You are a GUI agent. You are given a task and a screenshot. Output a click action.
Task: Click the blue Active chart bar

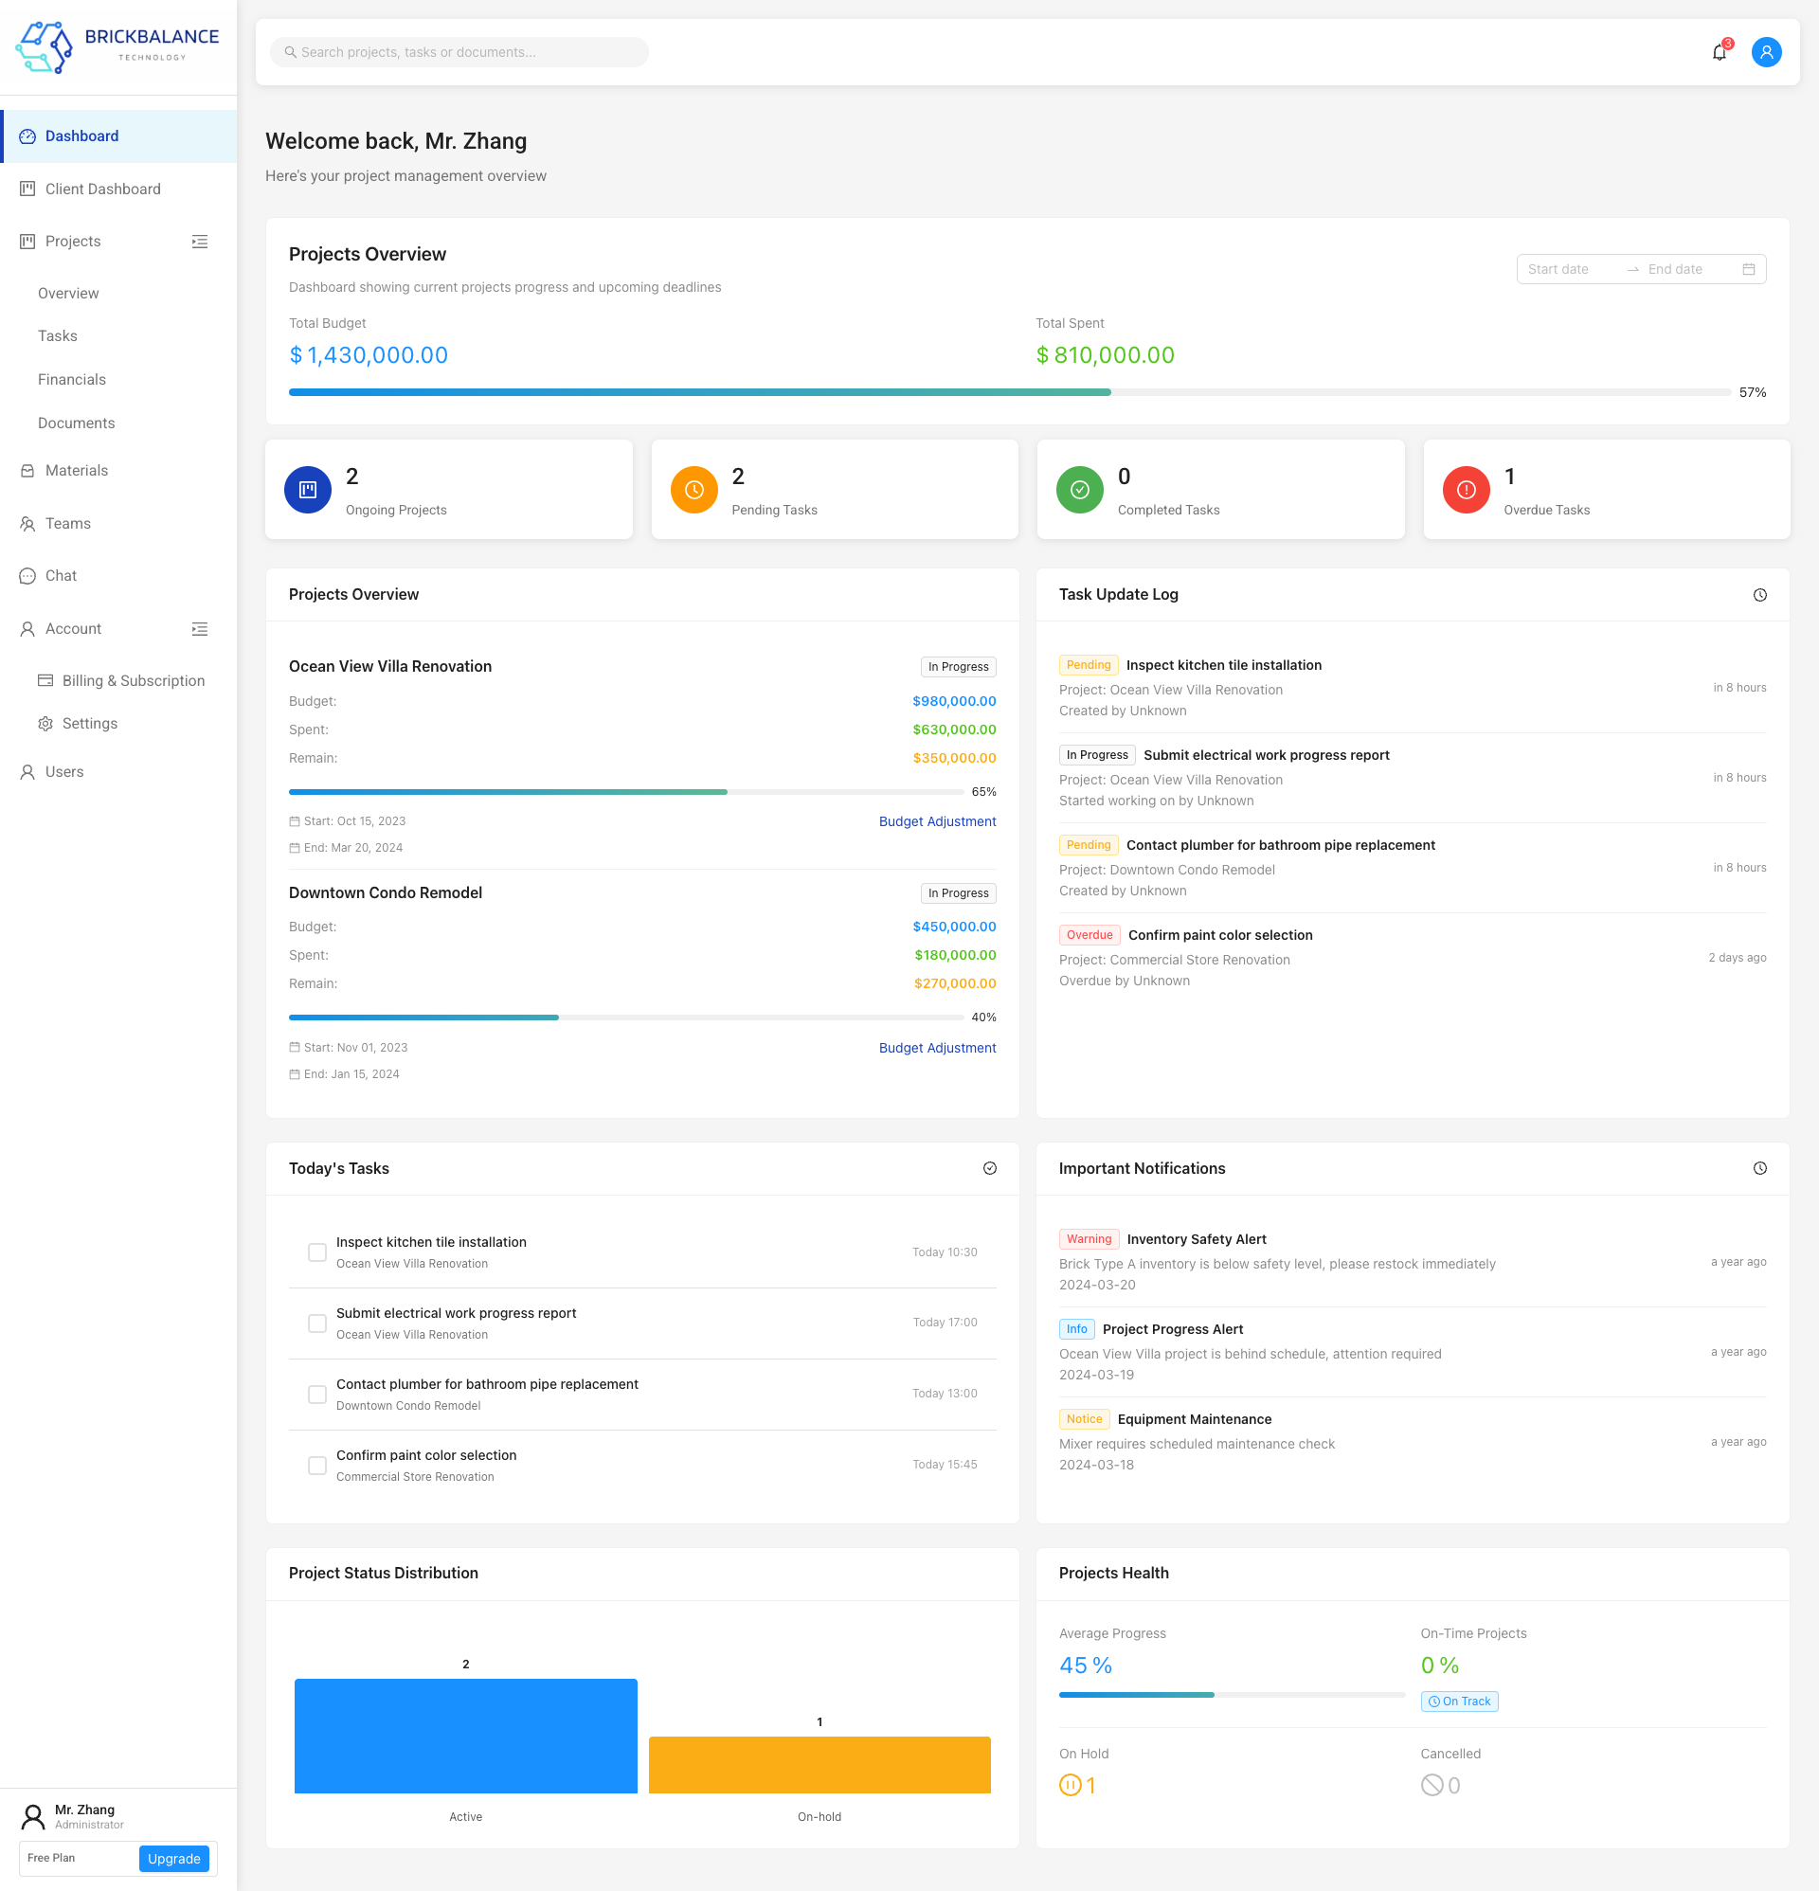pyautogui.click(x=465, y=1737)
